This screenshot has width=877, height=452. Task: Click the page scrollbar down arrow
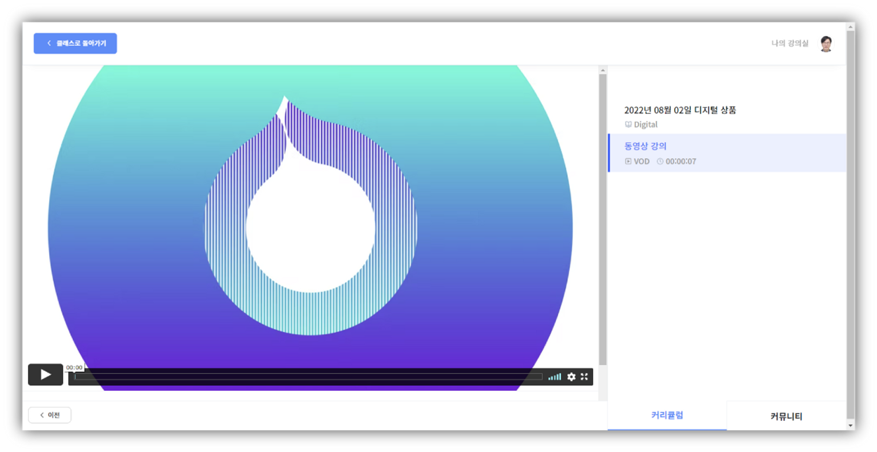click(x=851, y=425)
